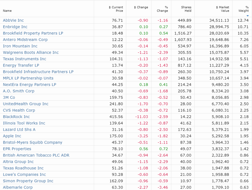Sort by Shares Held column header
Image resolution: width=252 pixels, height=190 pixels.
(186, 9)
